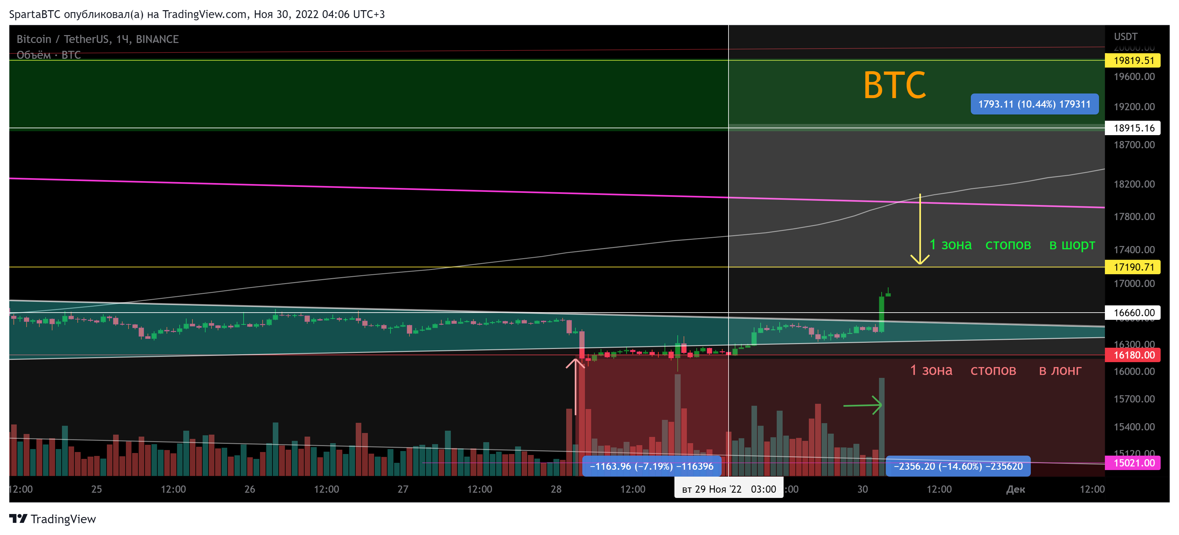Click the white 18915.16 price label
Screen dimensions: 1179x535
(1132, 128)
